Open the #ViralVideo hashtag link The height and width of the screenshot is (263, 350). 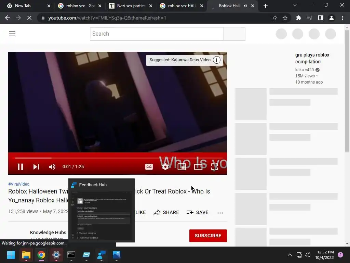point(19,184)
